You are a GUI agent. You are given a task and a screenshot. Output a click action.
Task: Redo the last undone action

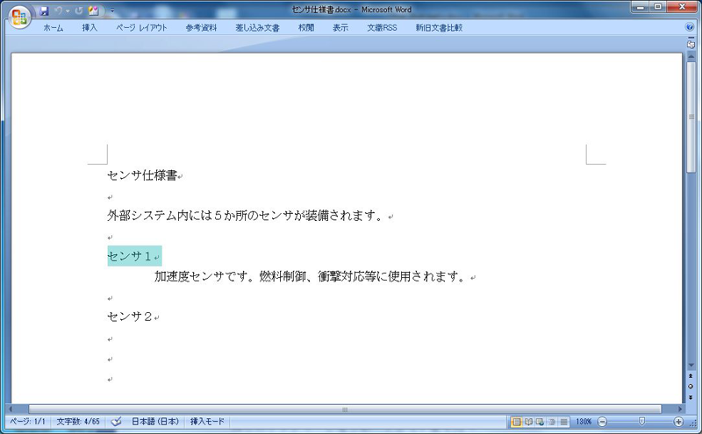coord(79,11)
